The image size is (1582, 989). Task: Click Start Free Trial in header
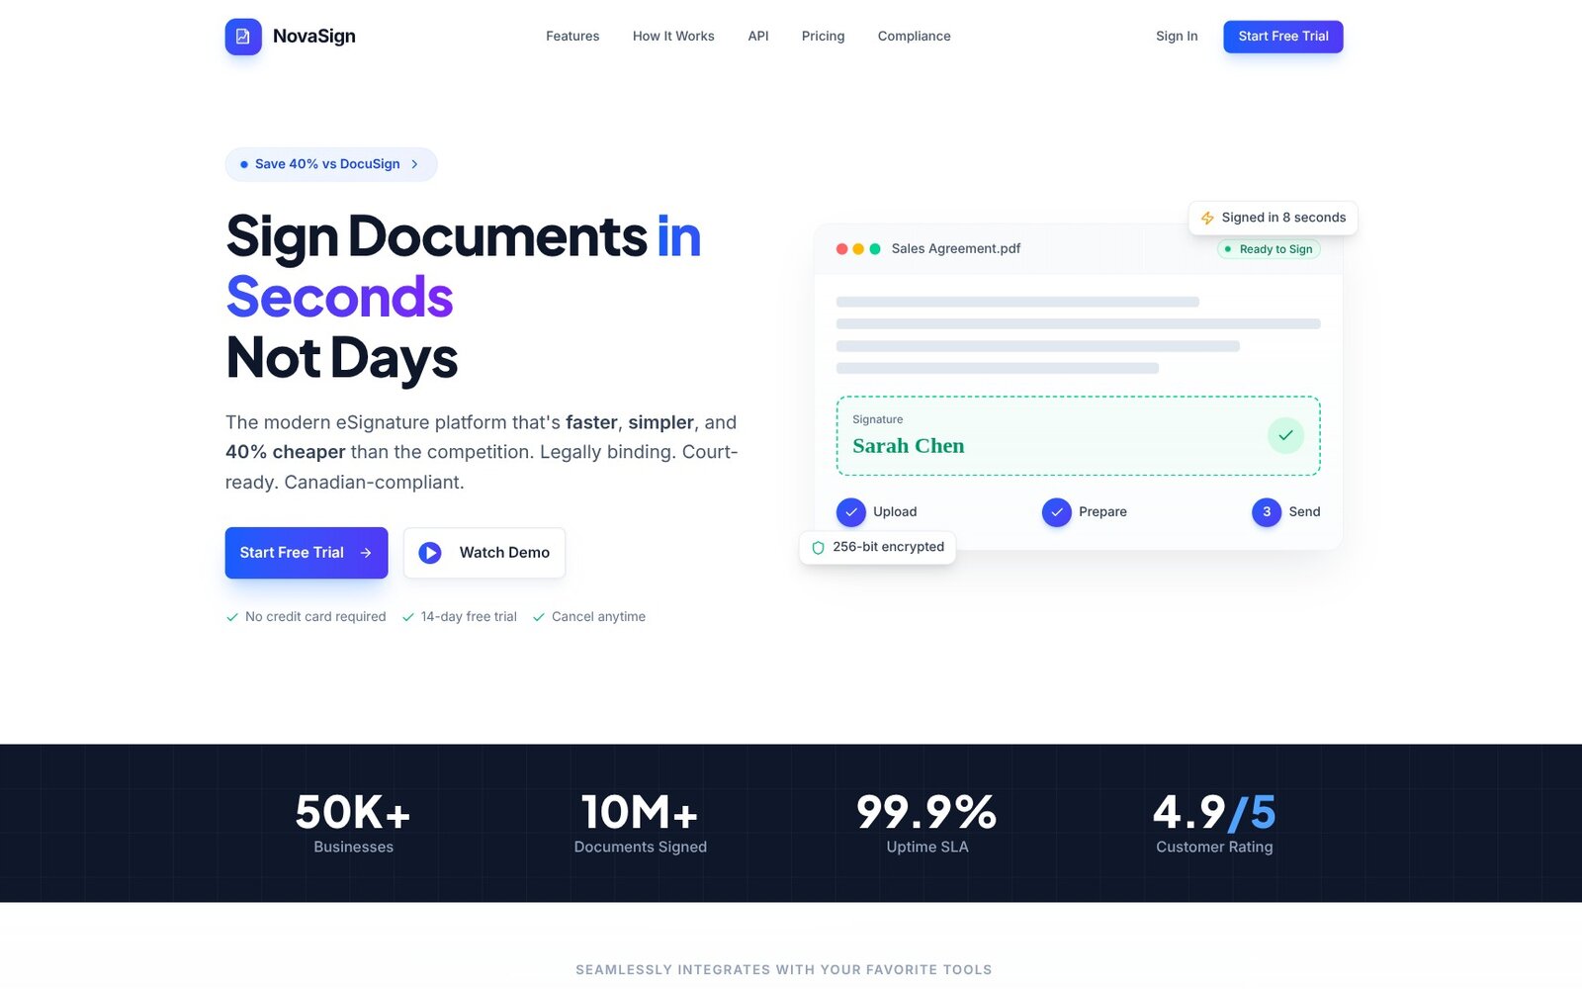click(1283, 37)
